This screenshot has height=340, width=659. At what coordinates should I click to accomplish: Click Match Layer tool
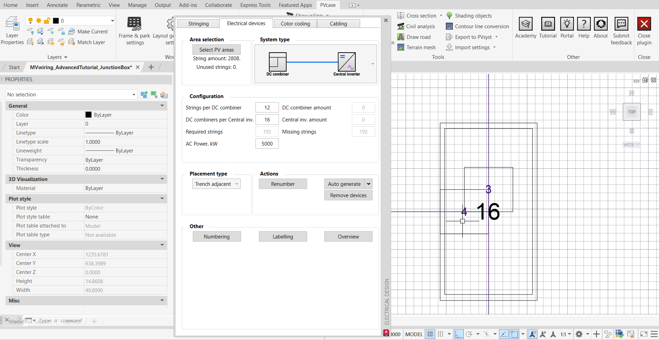click(87, 42)
